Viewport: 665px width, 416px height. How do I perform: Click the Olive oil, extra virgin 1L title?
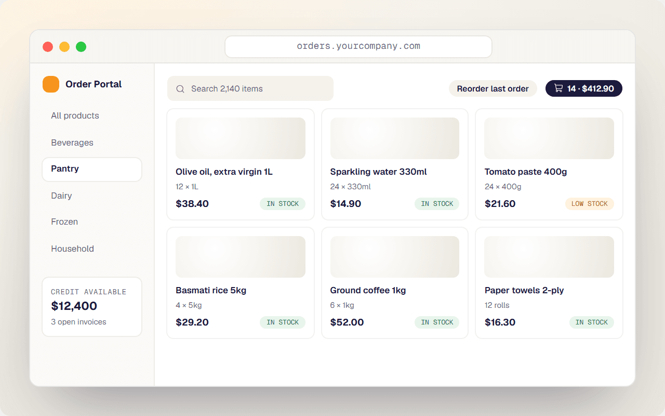click(224, 172)
